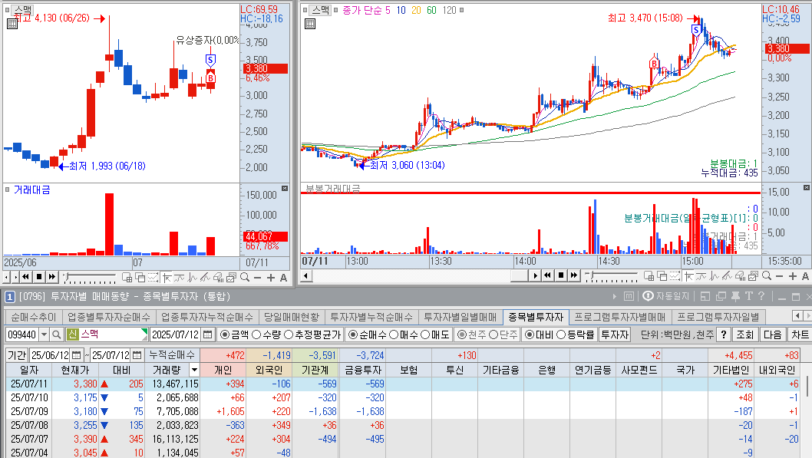
Task: Select the 단주 radio button
Action: click(493, 334)
